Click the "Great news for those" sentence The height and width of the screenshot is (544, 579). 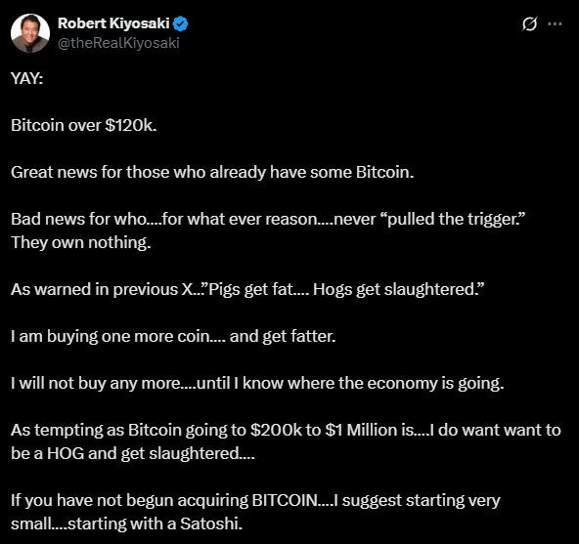pos(212,172)
